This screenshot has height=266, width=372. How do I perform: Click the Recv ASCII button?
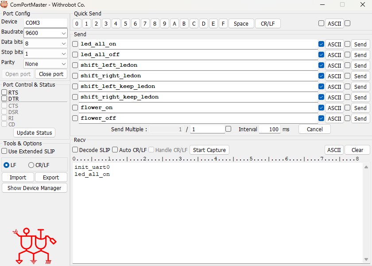[x=334, y=150]
